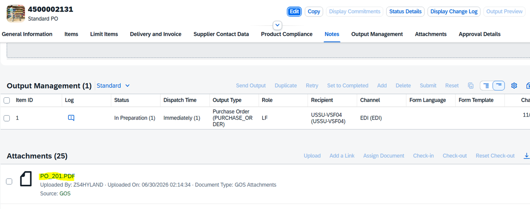Click Assign Document action
Image resolution: width=530 pixels, height=209 pixels.
[384, 156]
